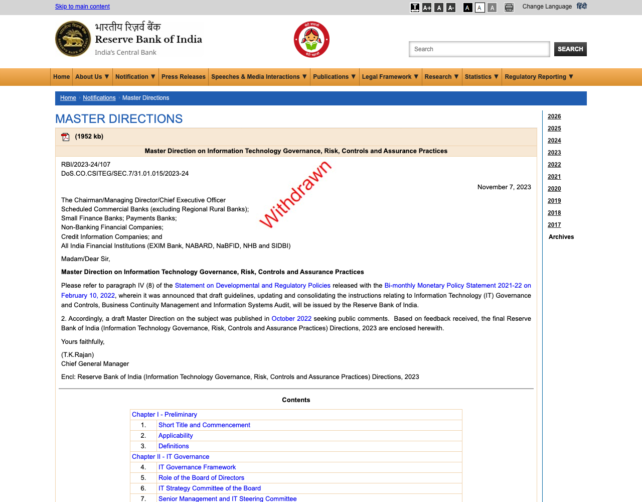Open the 2024 year archive link
This screenshot has width=642, height=502.
554,141
